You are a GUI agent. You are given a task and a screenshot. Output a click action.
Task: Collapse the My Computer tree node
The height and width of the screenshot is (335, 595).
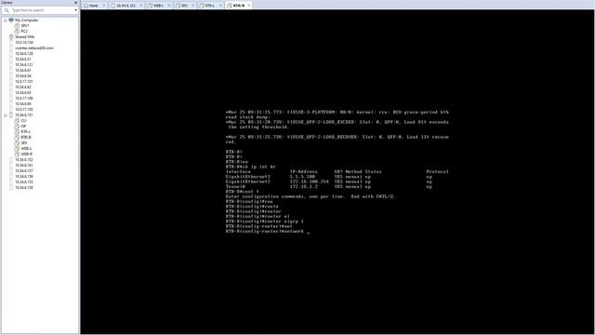point(6,20)
